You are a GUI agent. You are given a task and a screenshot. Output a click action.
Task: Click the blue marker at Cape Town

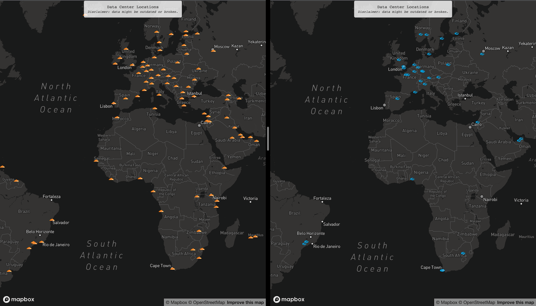(x=442, y=270)
